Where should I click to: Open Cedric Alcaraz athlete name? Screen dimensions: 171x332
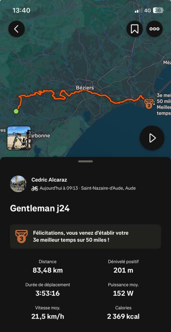(x=49, y=180)
